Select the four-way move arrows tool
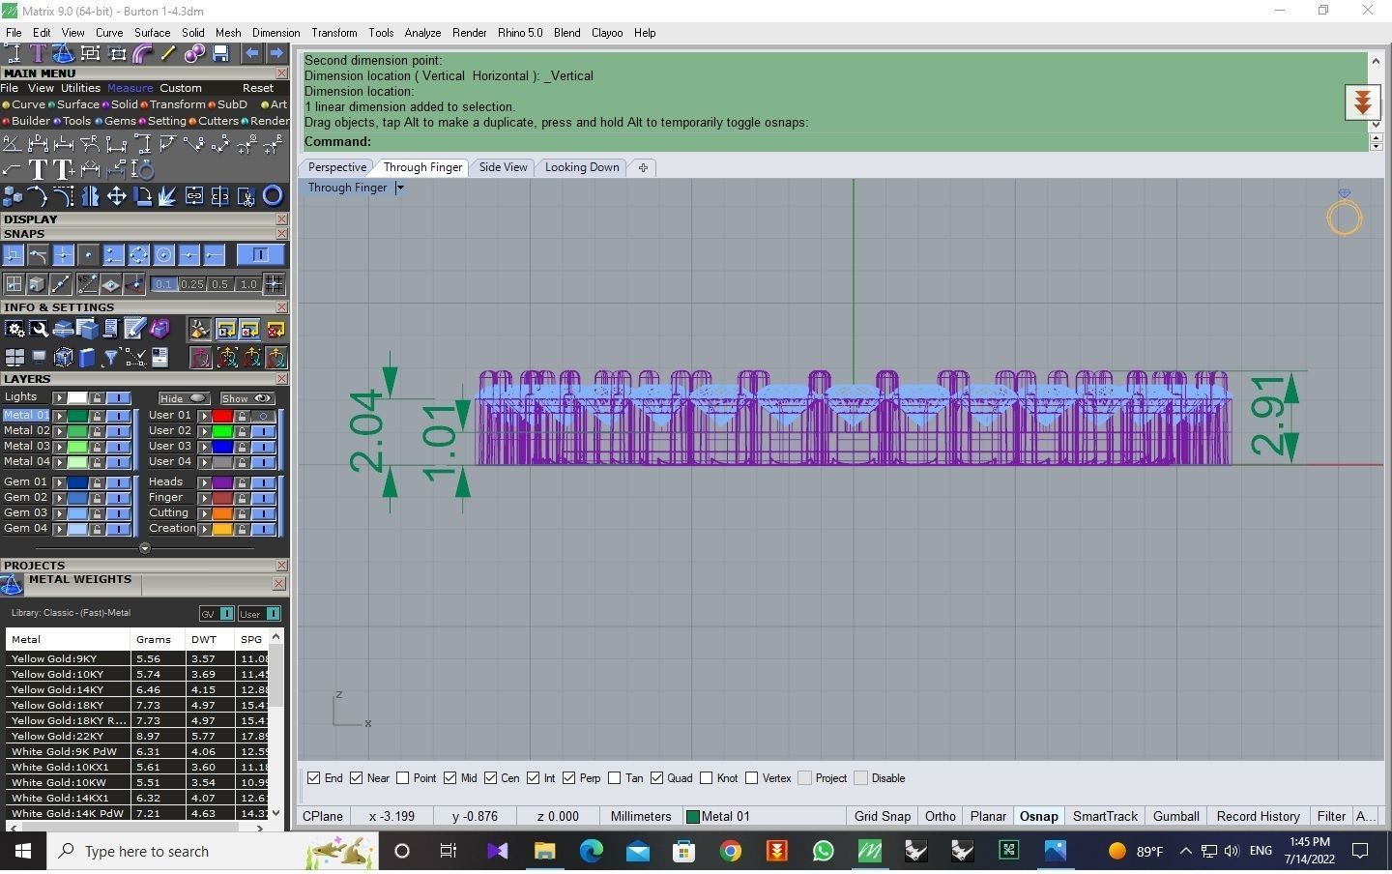This screenshot has height=874, width=1392. click(116, 197)
